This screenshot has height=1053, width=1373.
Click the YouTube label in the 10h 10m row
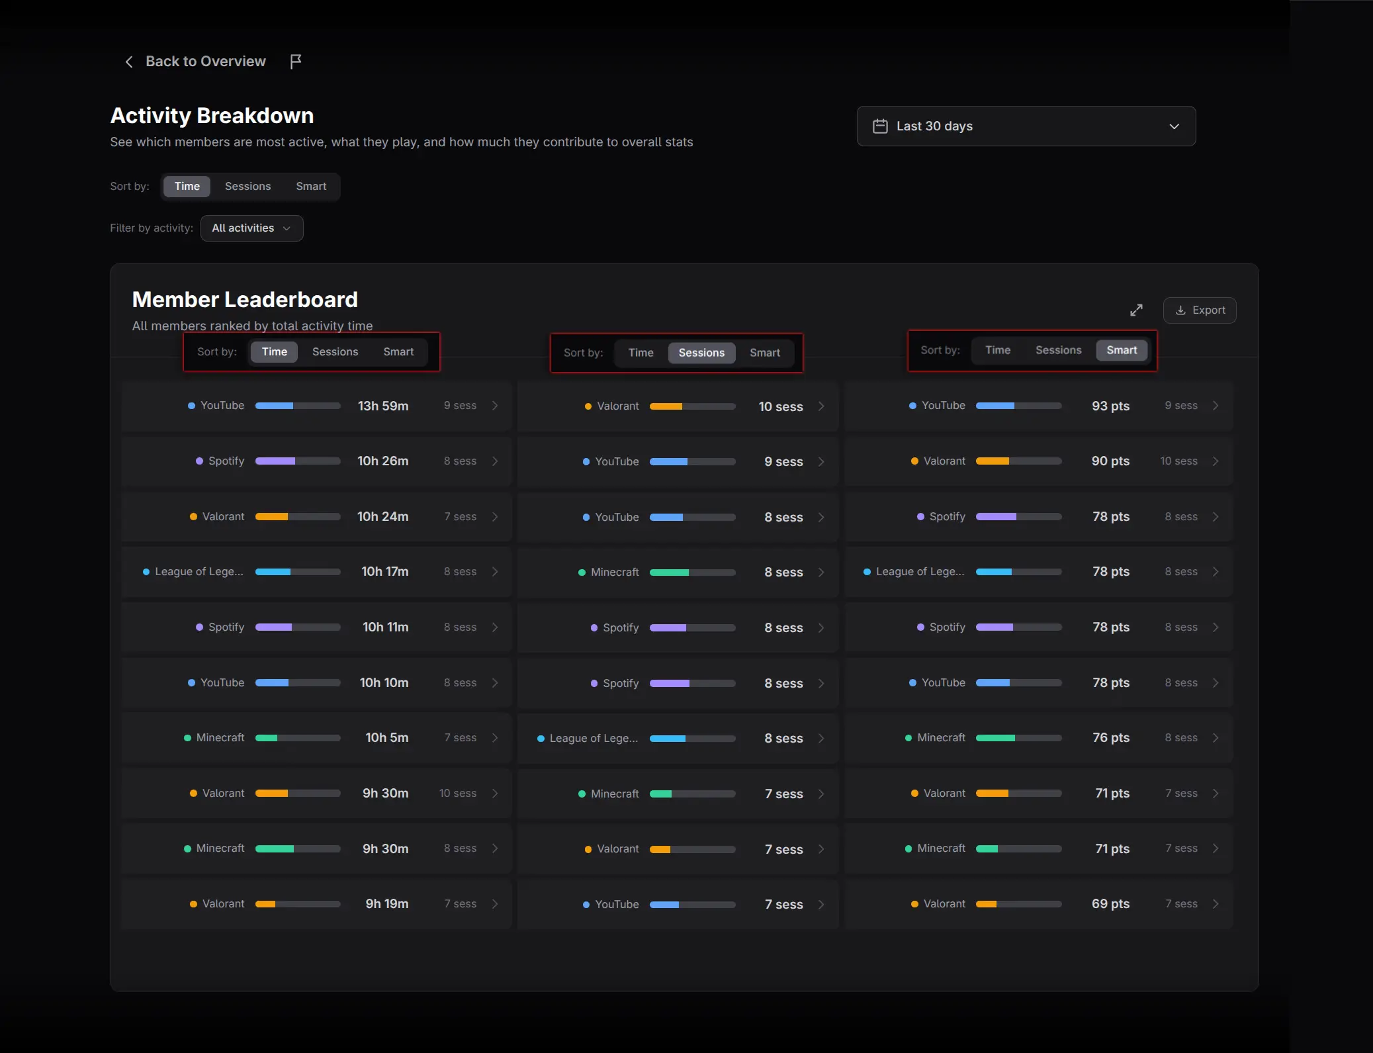[222, 682]
